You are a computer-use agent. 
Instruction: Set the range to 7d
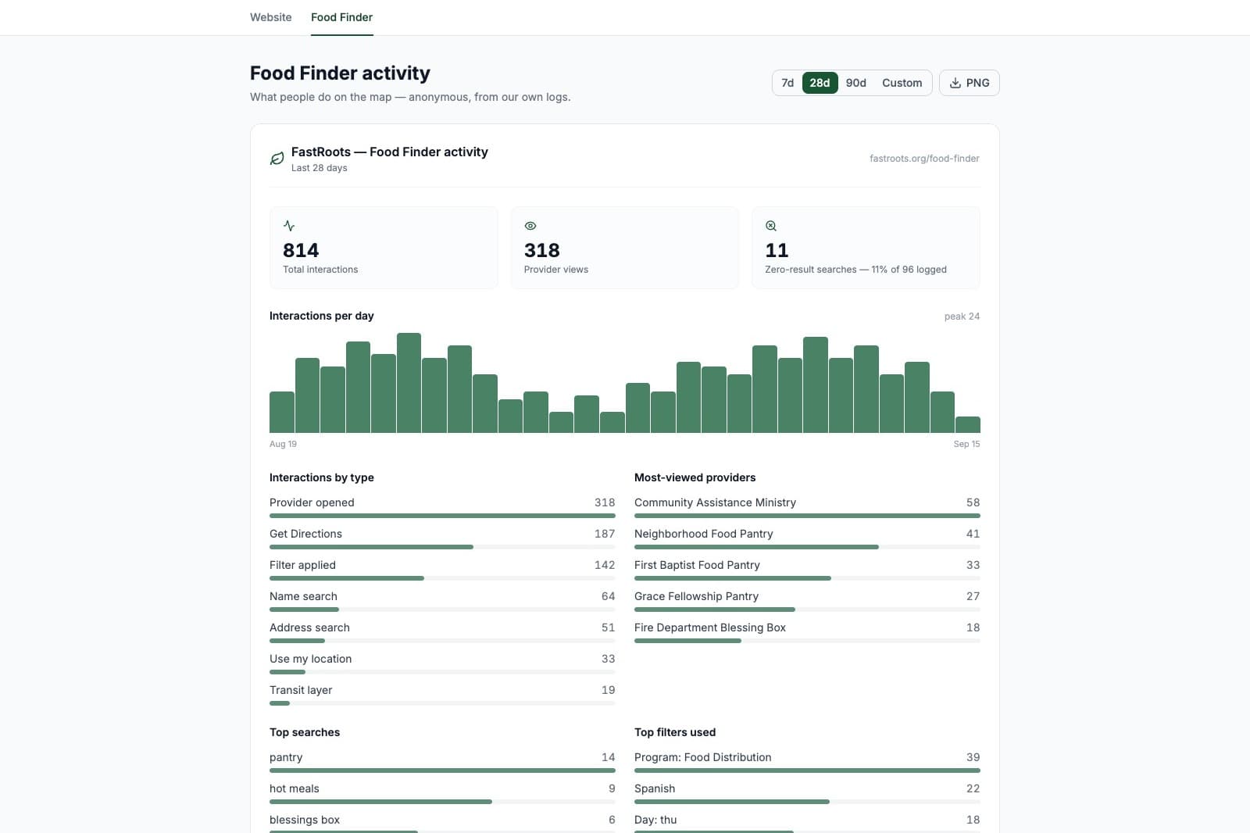[787, 83]
